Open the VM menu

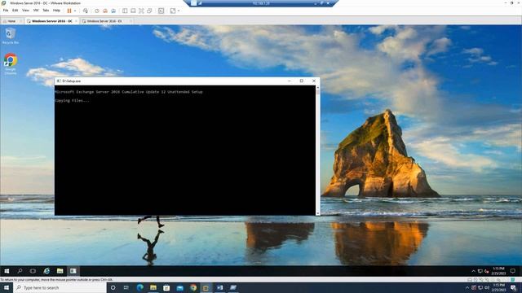tap(36, 11)
